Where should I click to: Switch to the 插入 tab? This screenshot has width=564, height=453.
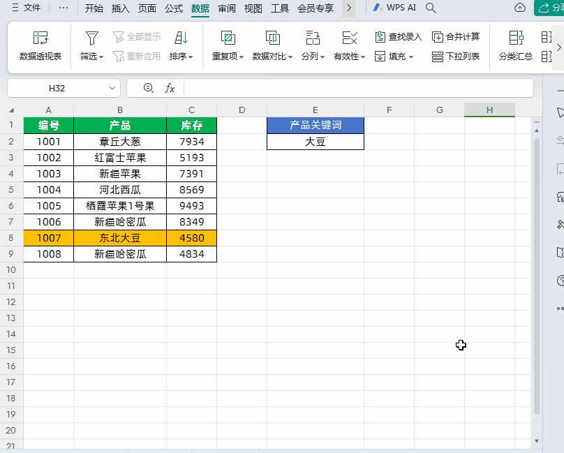click(121, 8)
